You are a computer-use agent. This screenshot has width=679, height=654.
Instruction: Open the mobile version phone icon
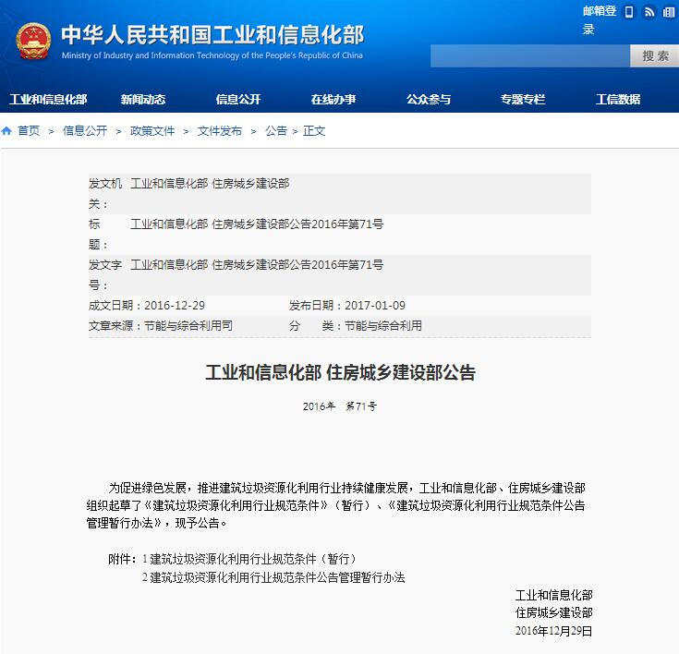pyautogui.click(x=629, y=12)
